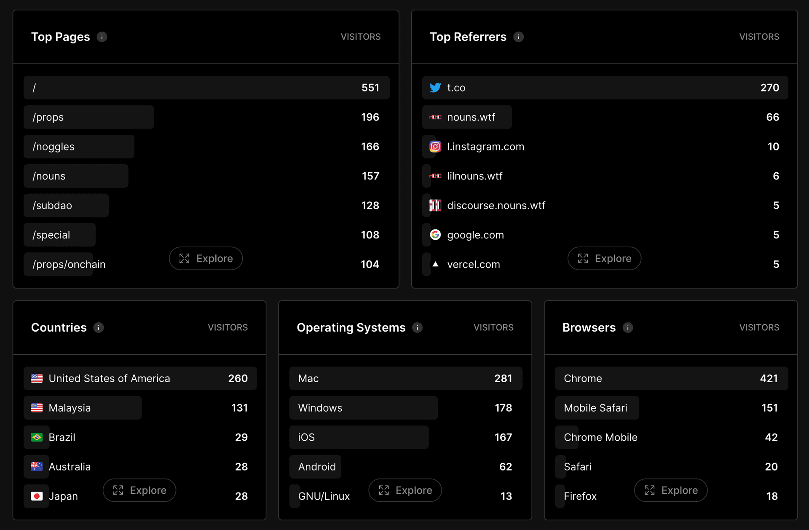Open the nouns.wtf referrer row

click(471, 117)
